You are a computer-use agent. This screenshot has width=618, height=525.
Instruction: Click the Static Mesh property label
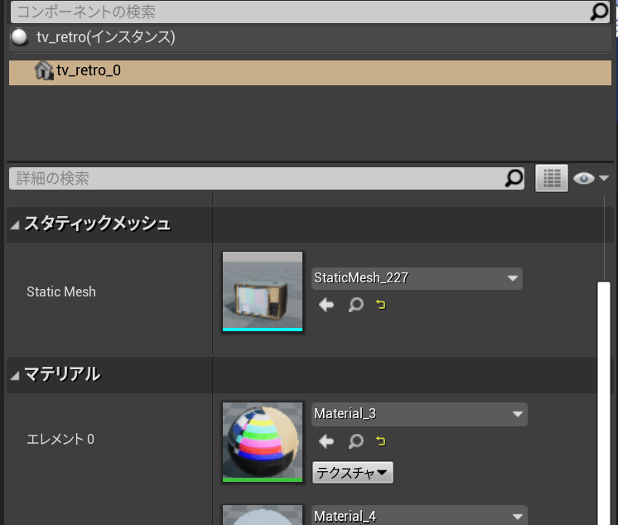click(x=61, y=291)
